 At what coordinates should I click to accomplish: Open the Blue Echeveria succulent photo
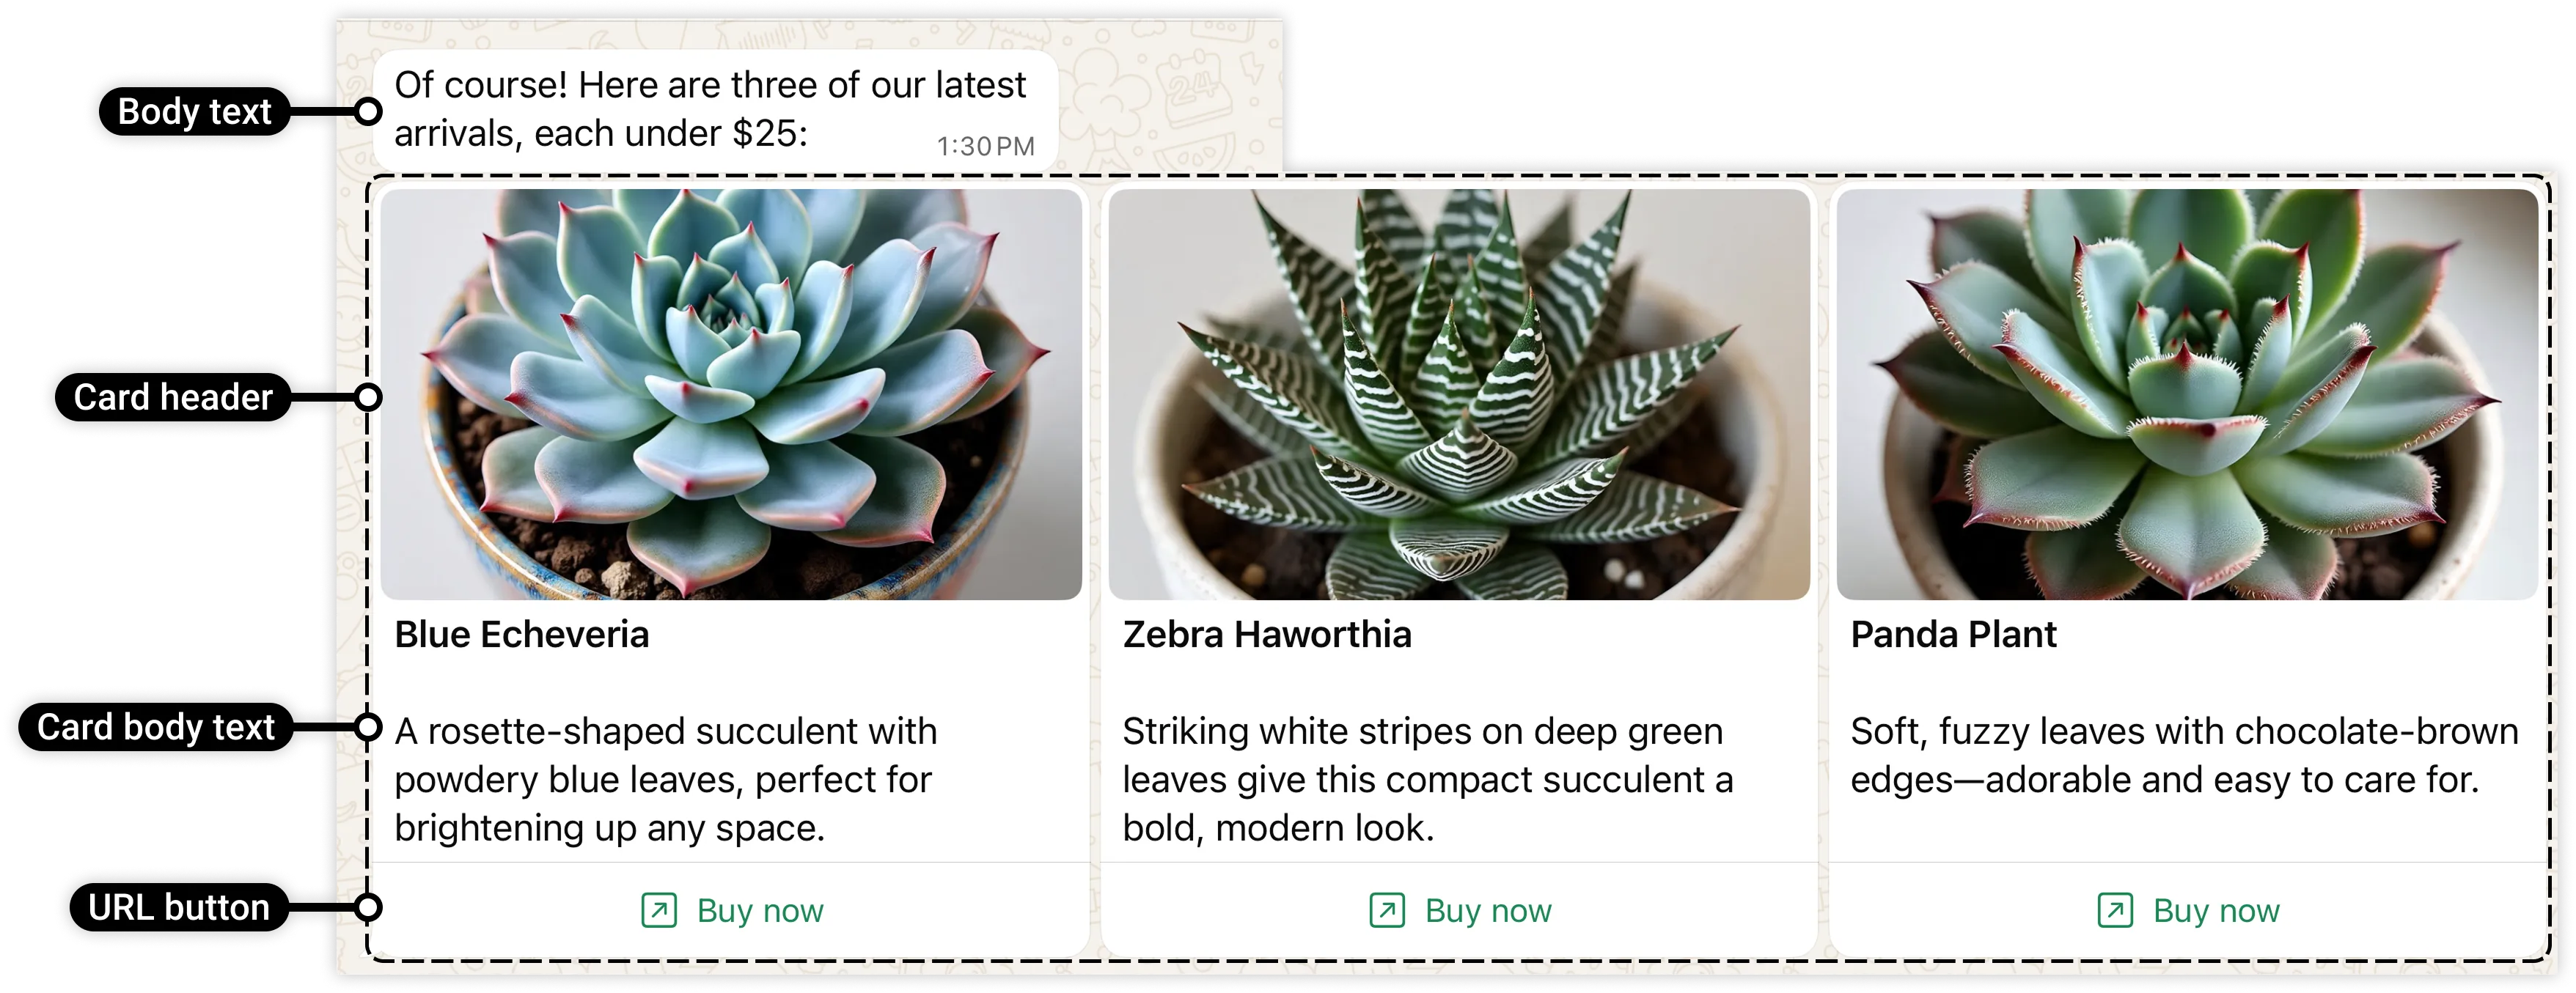pyautogui.click(x=731, y=394)
